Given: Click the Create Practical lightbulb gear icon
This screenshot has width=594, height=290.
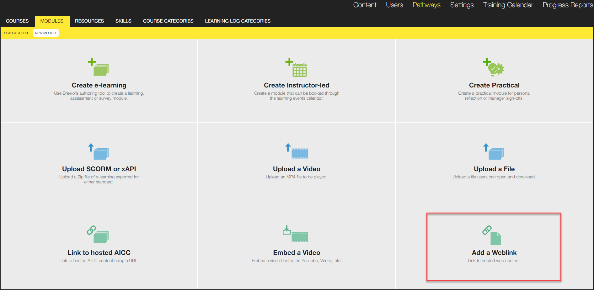Looking at the screenshot, I should [x=494, y=67].
